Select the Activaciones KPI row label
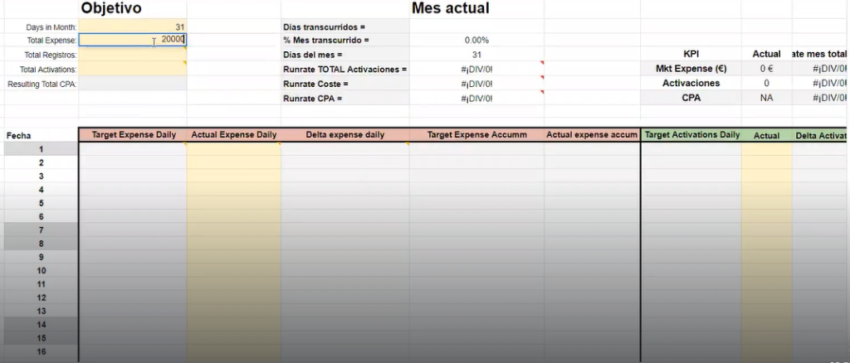 (x=691, y=84)
